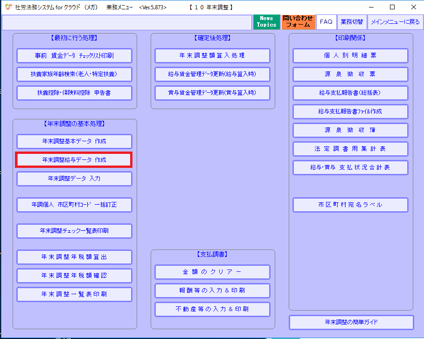Click the blank message field at top
Image resolution: width=424 pixels, height=339 pixels.
click(127, 22)
